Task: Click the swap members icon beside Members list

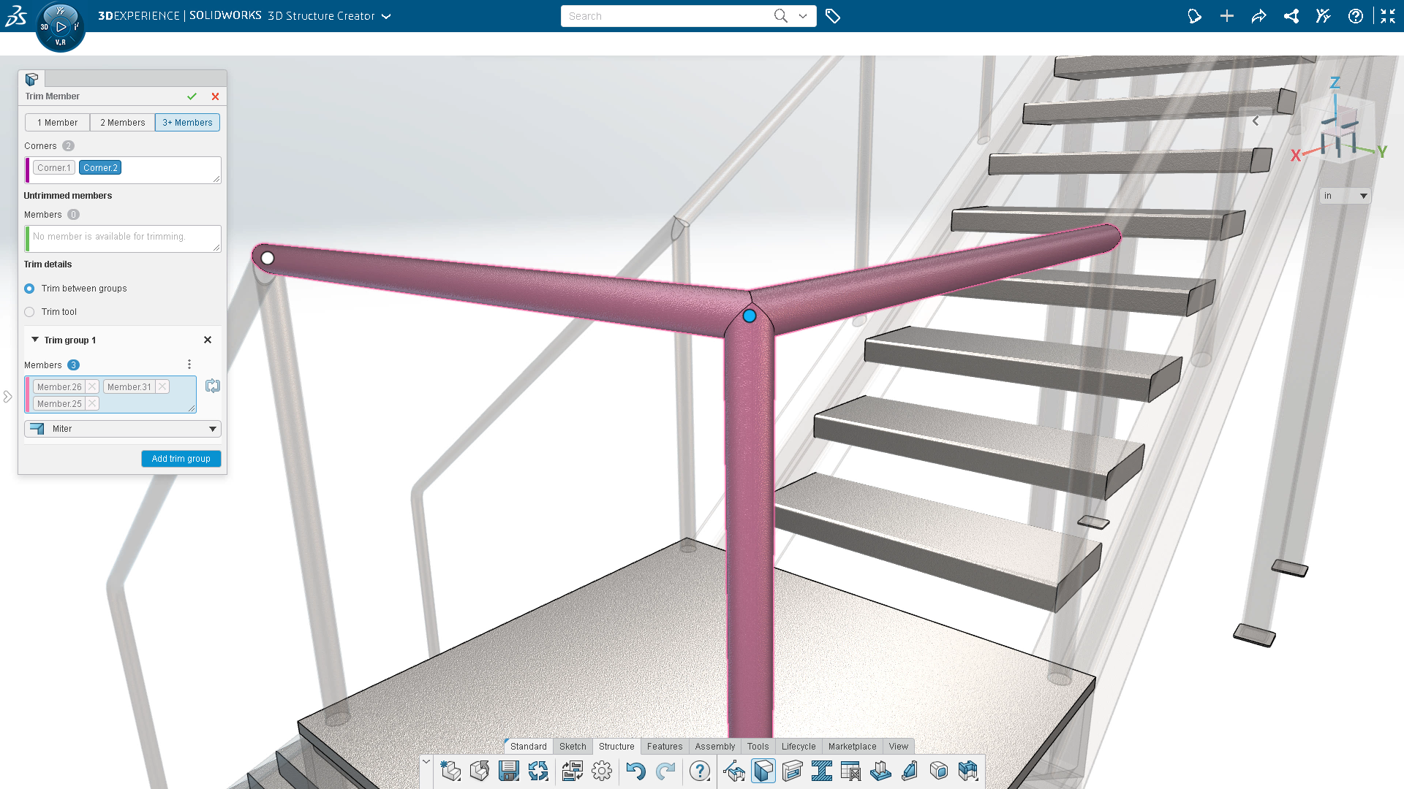Action: [213, 386]
